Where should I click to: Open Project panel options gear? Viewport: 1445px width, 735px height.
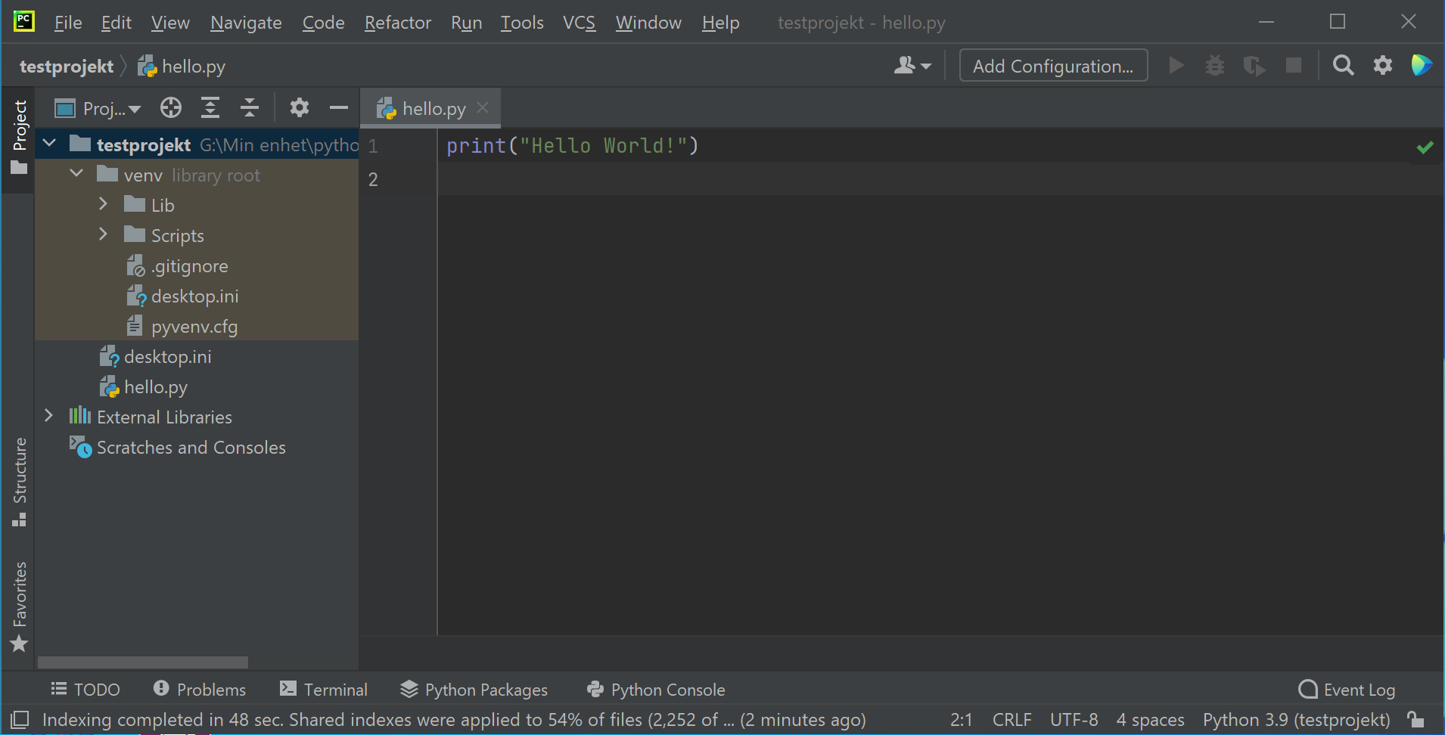coord(300,108)
